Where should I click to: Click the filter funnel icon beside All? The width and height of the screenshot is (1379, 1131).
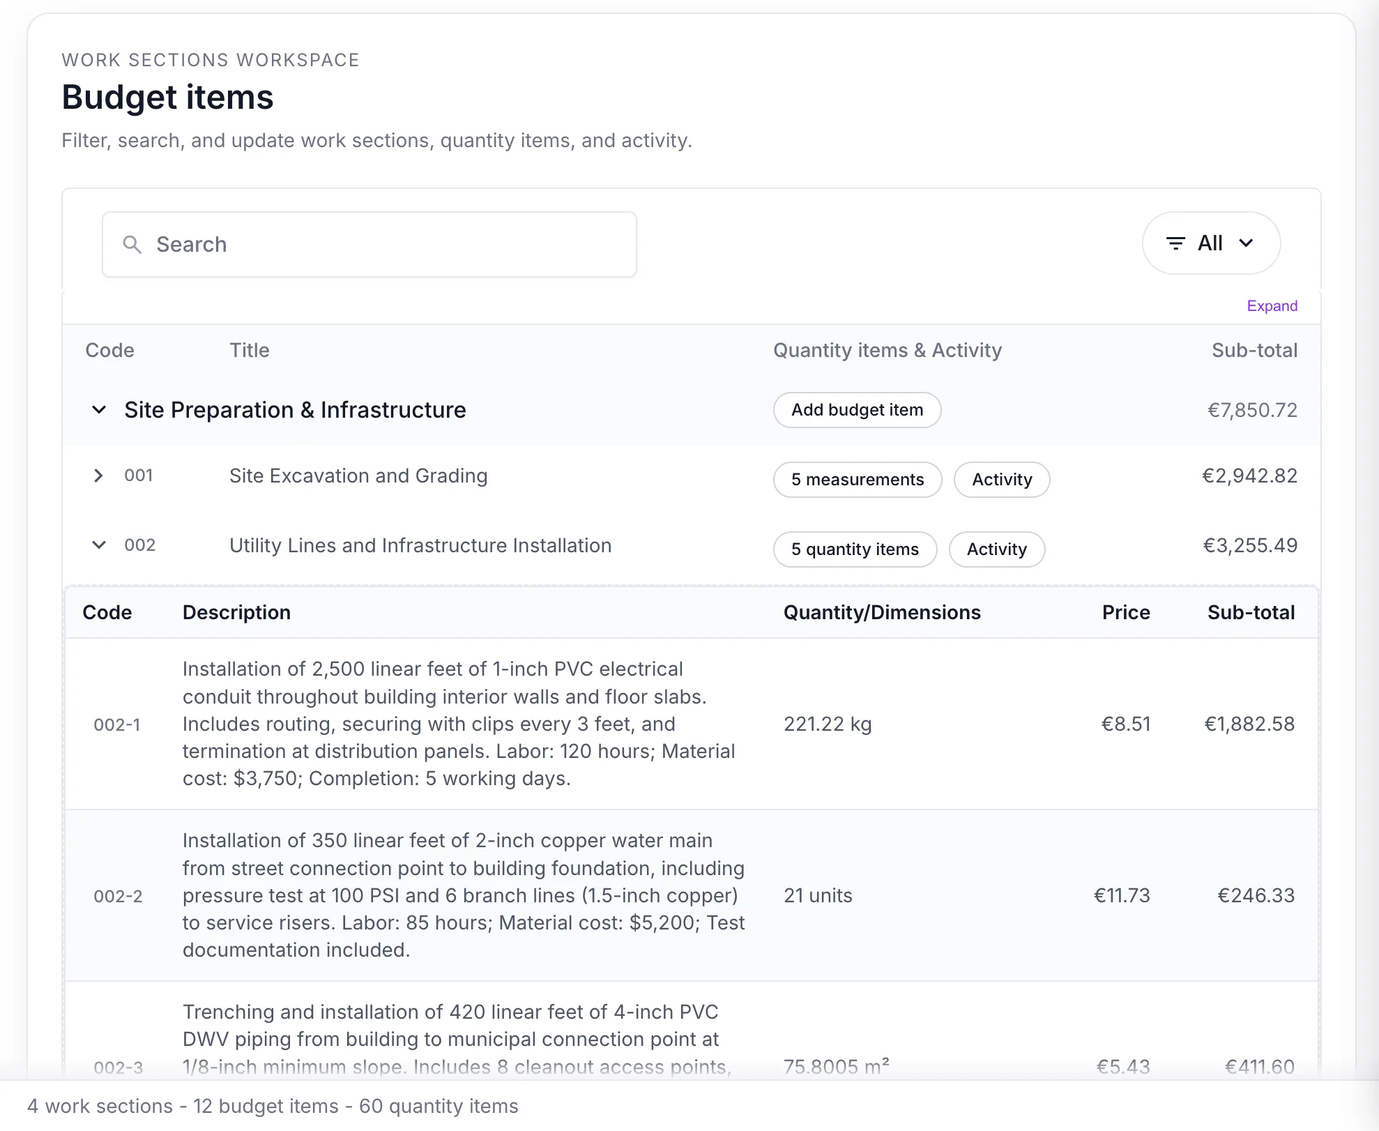[1176, 243]
